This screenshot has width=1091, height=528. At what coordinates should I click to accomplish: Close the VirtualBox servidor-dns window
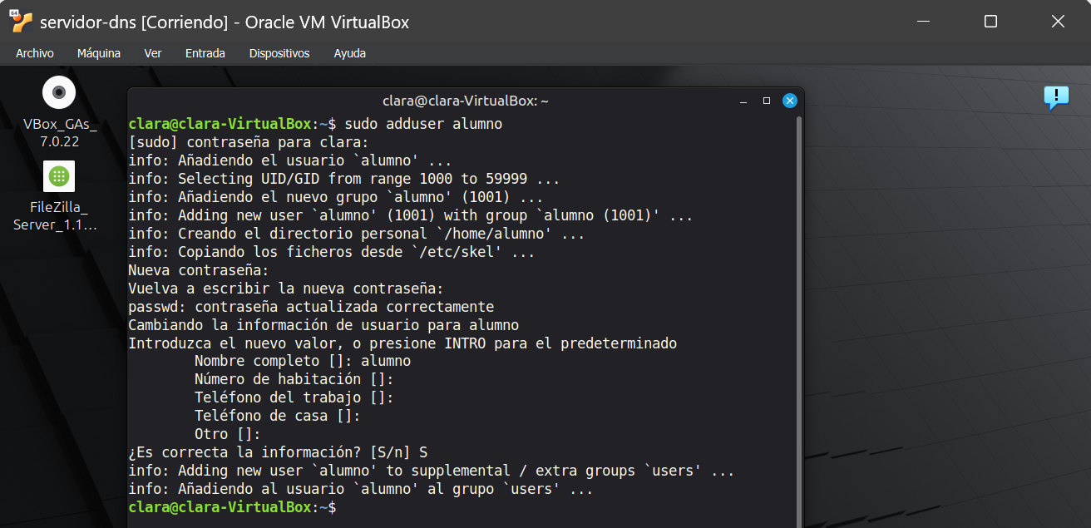pyautogui.click(x=1058, y=22)
